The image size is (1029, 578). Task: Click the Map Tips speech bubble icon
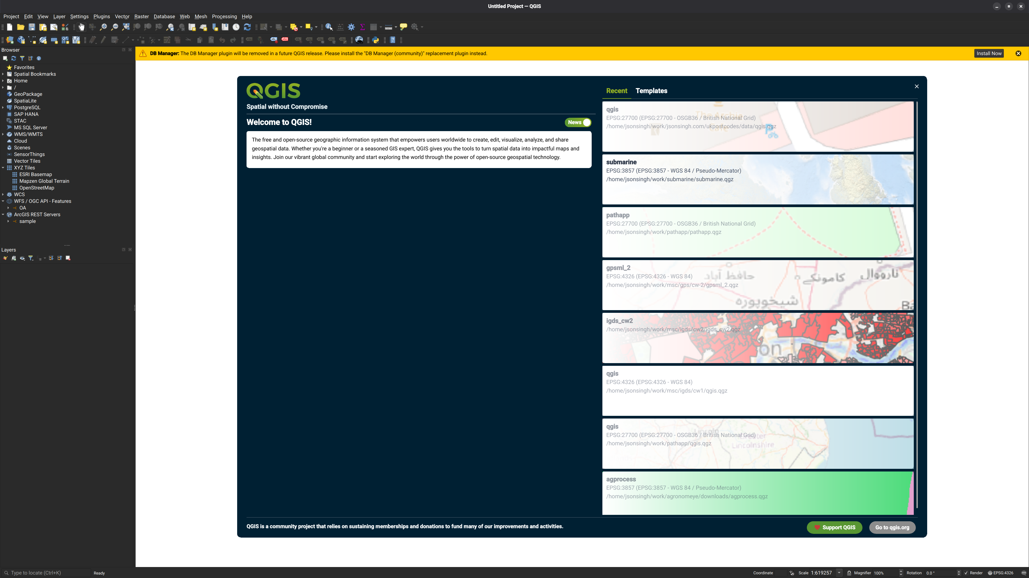(x=404, y=27)
